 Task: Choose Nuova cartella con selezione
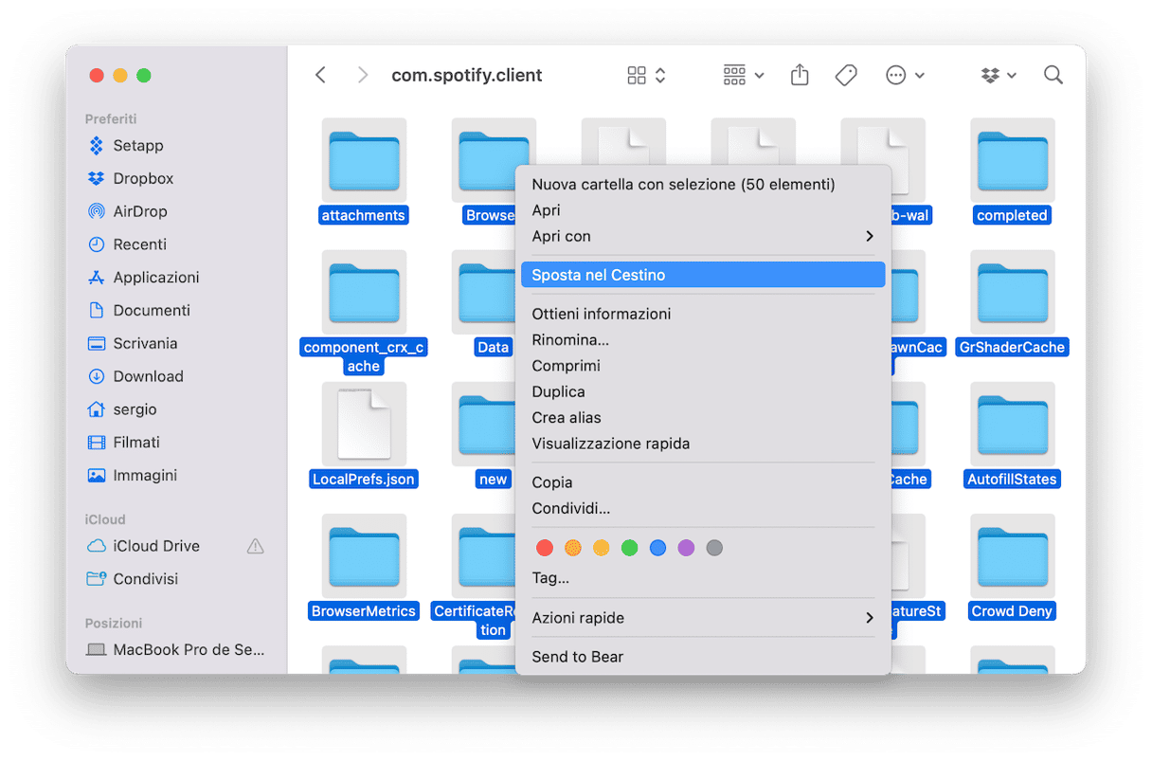pos(703,185)
